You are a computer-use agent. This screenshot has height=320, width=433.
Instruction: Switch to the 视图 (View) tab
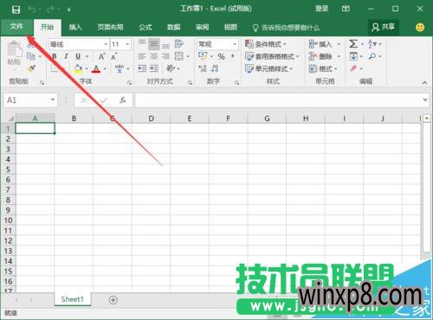point(230,28)
